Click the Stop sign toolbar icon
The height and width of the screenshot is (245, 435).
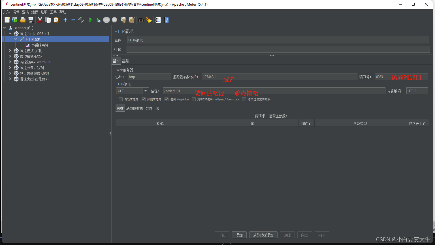coord(106,20)
